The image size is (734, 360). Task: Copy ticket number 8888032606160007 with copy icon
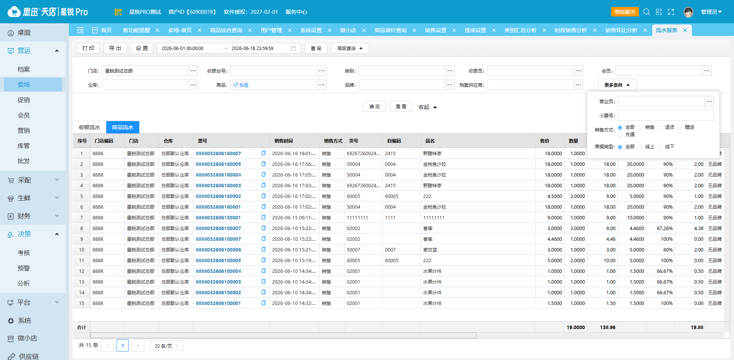click(263, 153)
